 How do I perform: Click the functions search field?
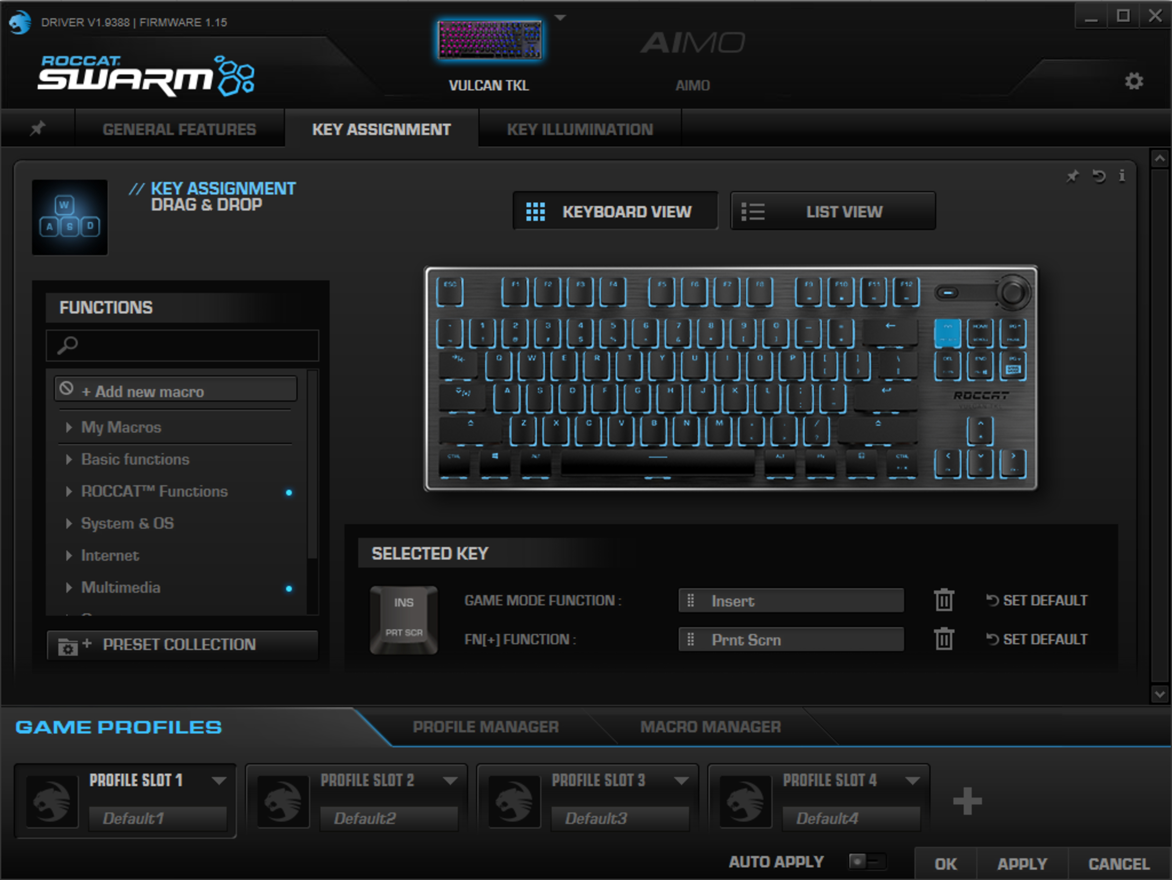pyautogui.click(x=182, y=345)
